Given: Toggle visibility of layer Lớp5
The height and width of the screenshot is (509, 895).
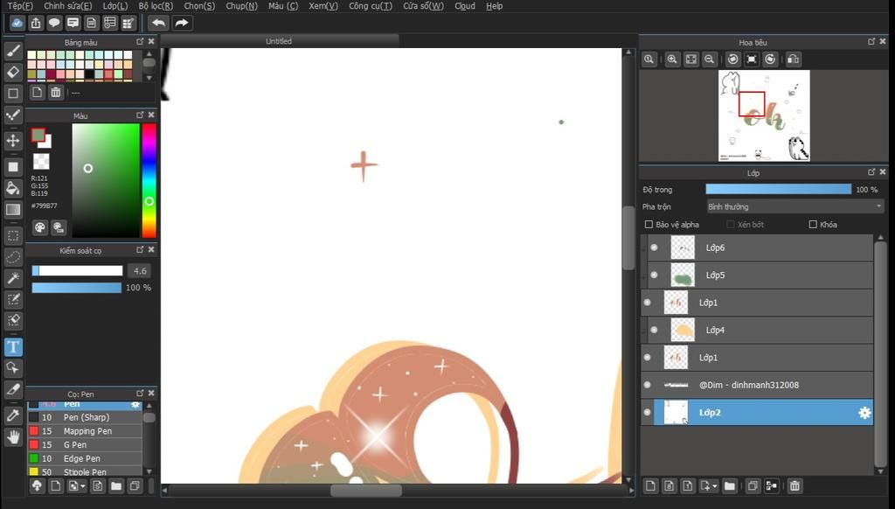Looking at the screenshot, I should click(654, 275).
